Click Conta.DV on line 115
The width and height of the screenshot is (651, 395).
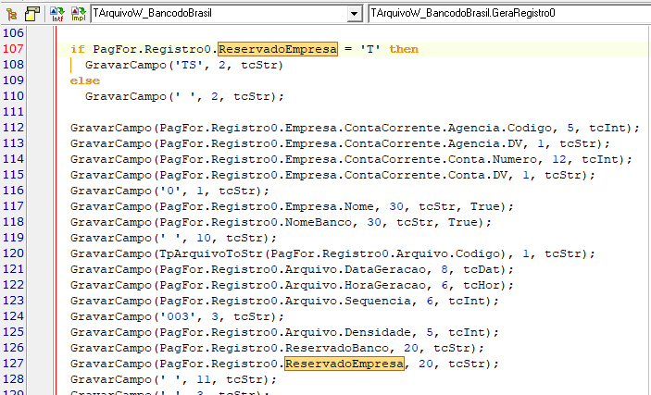point(478,175)
